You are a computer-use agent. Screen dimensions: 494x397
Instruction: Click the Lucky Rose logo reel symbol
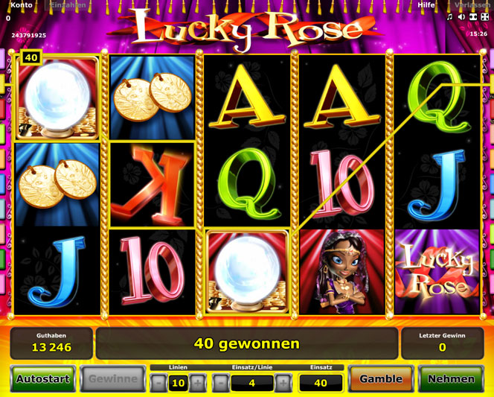(x=437, y=272)
